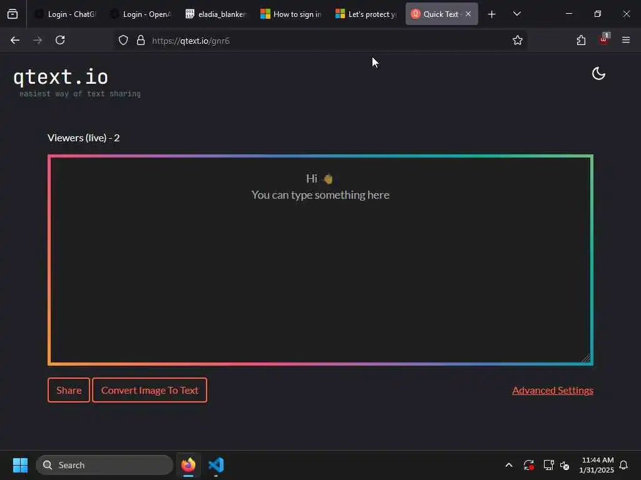Expand the list all tabs chevron

517,14
